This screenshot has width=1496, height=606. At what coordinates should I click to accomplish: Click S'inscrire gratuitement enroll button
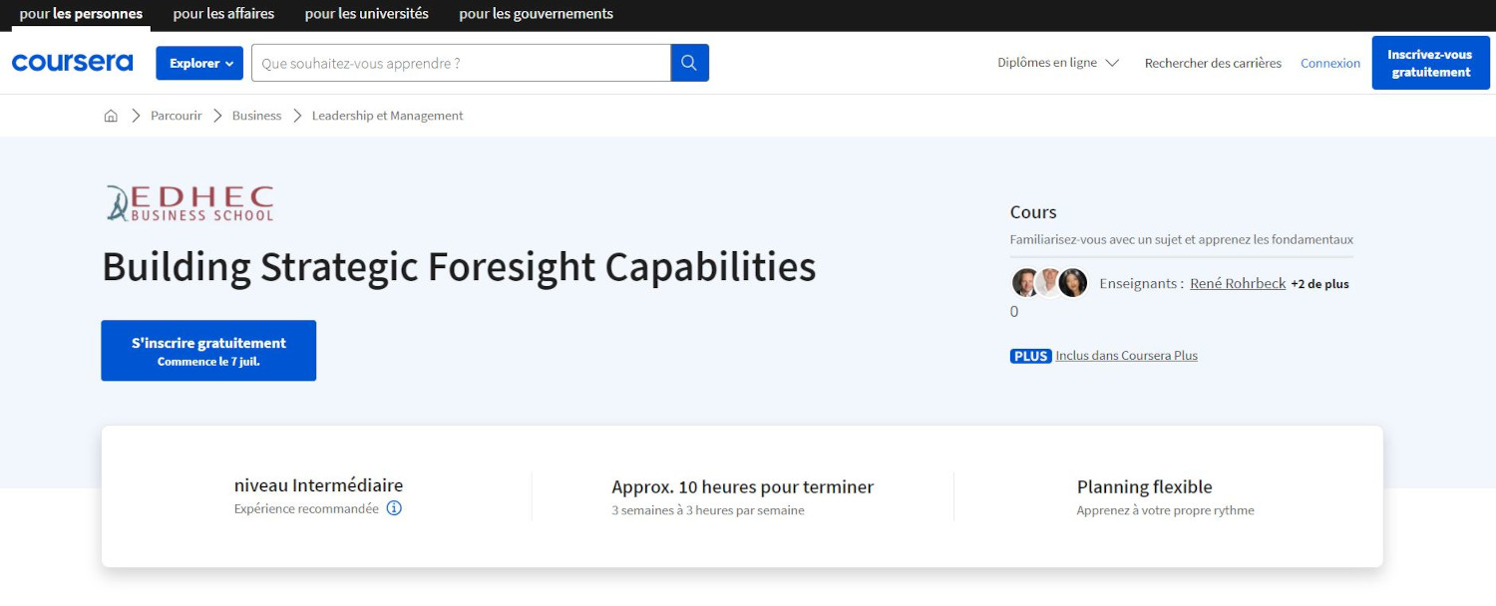[208, 351]
